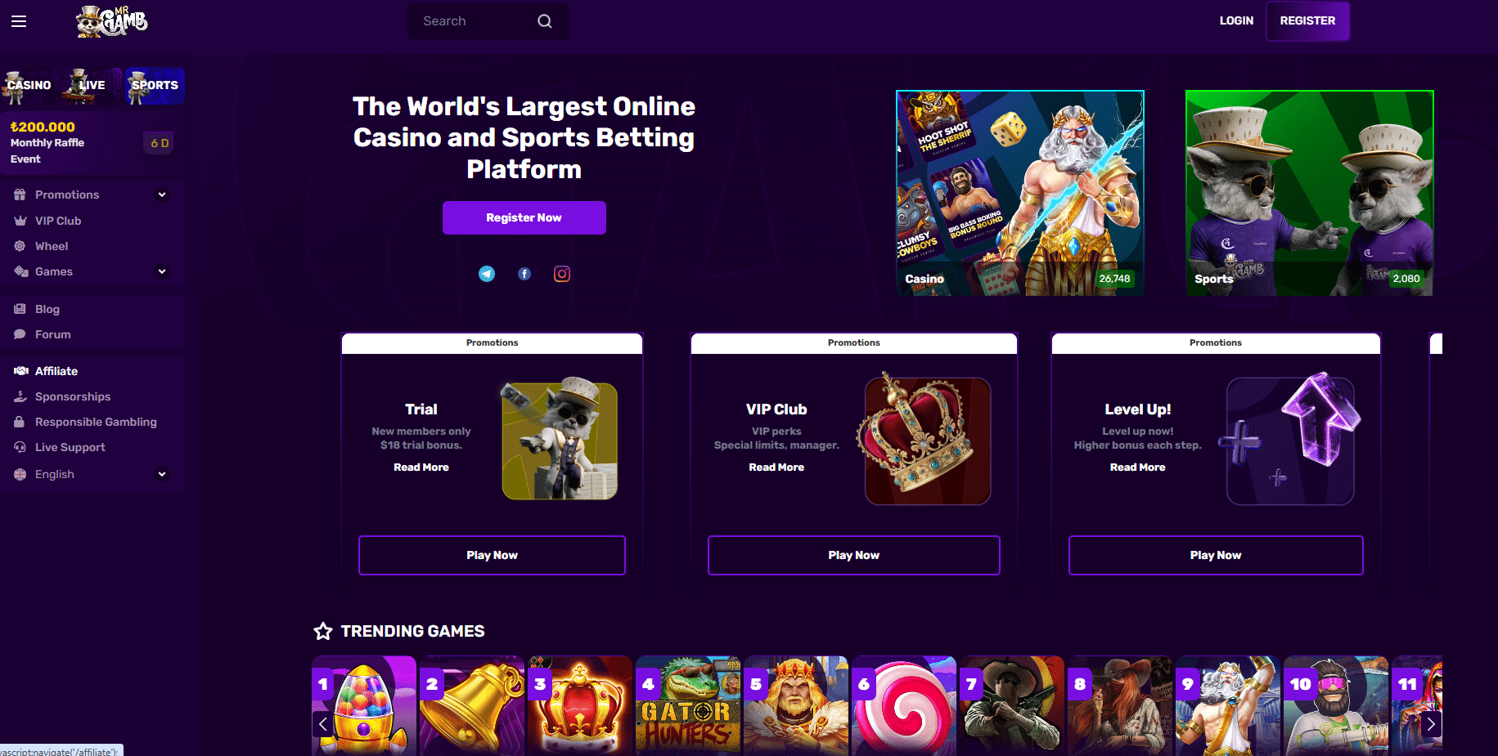Click the Register Now button
This screenshot has width=1498, height=756.
click(524, 217)
